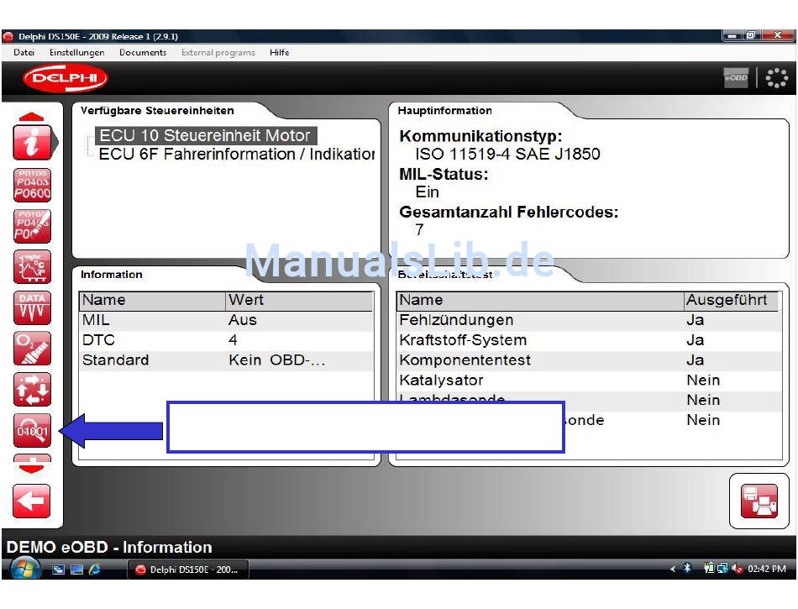This screenshot has width=798, height=609.
Task: Click MIL-Status value Ein
Action: pos(427,192)
